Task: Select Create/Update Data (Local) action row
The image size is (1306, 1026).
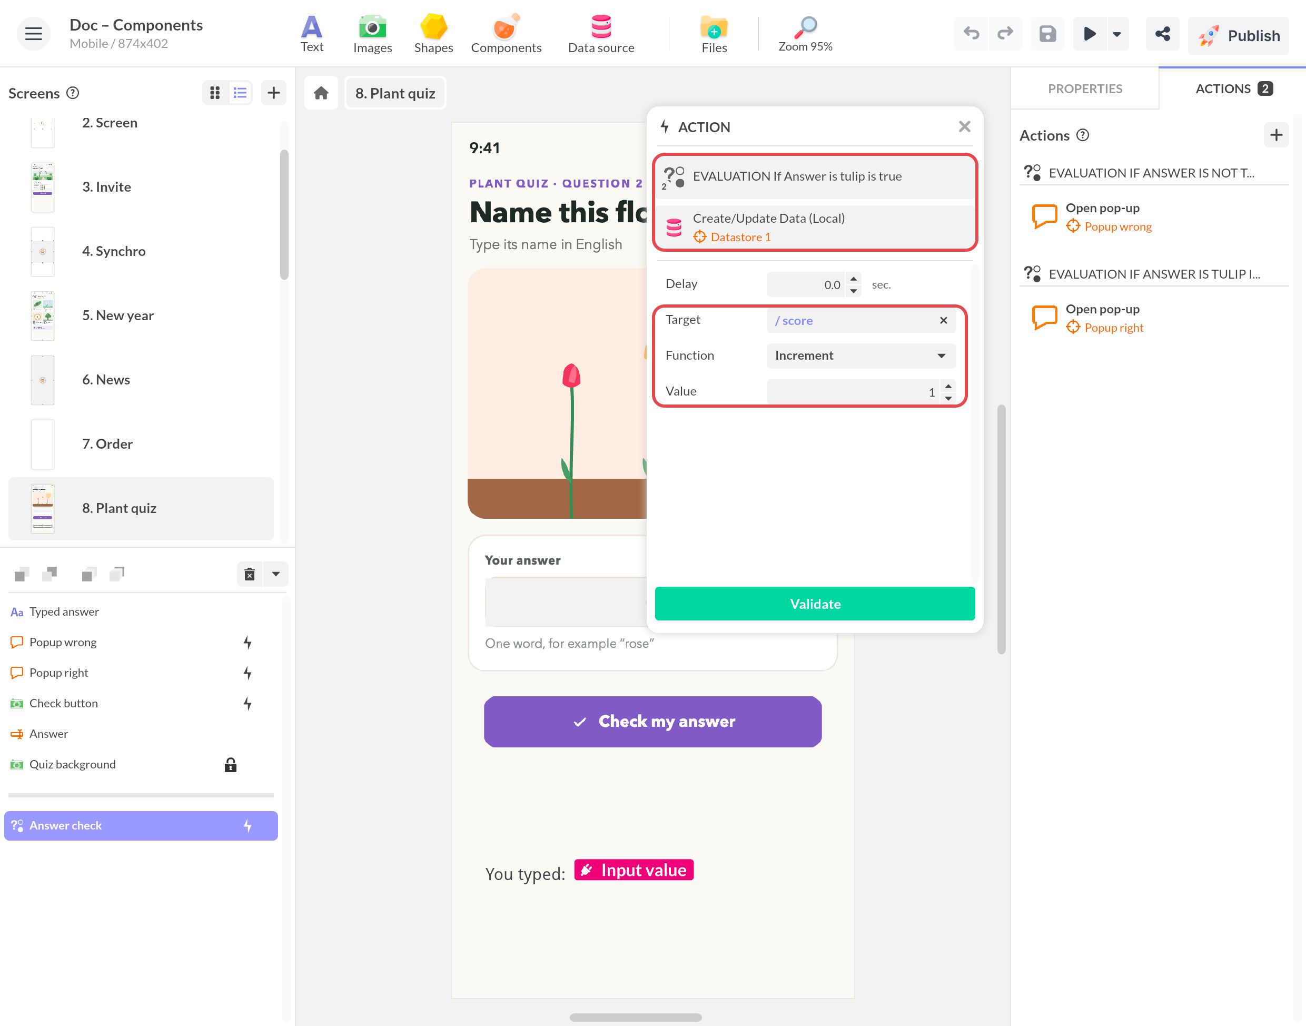Action: coord(815,227)
